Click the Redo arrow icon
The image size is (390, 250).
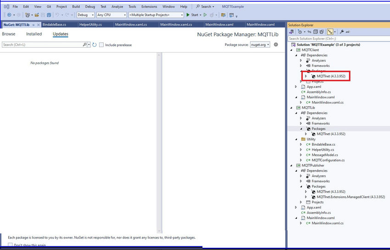67,15
